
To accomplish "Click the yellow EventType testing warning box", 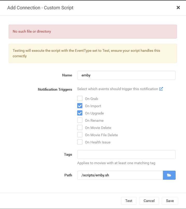I will coord(93,53).
